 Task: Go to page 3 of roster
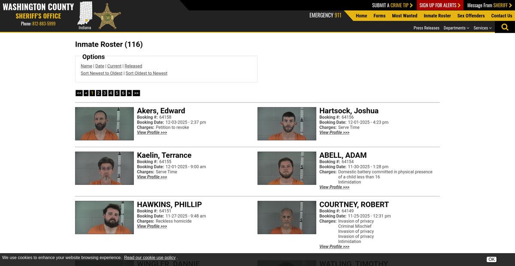pos(105,93)
